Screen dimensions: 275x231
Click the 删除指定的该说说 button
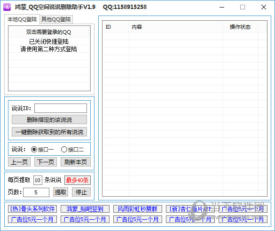[x=49, y=119]
